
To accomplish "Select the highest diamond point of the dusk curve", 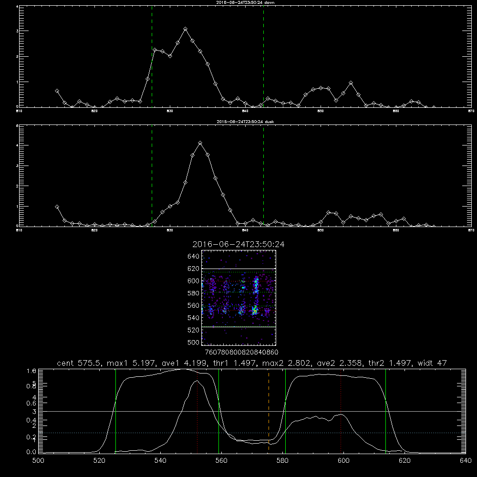I will [200, 143].
